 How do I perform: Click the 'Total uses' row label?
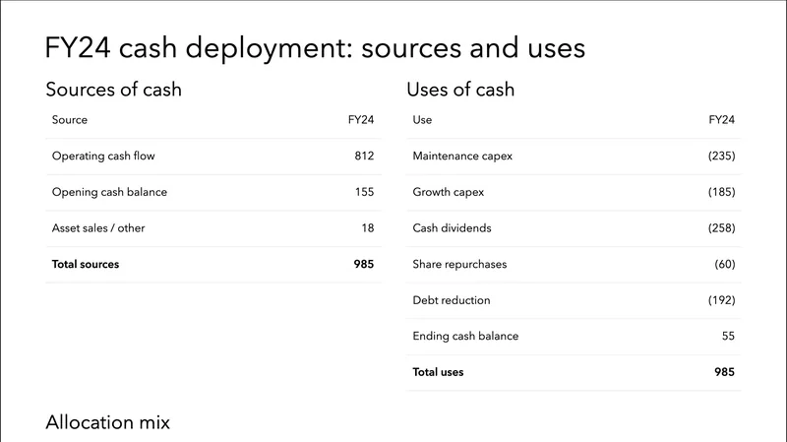coord(438,372)
